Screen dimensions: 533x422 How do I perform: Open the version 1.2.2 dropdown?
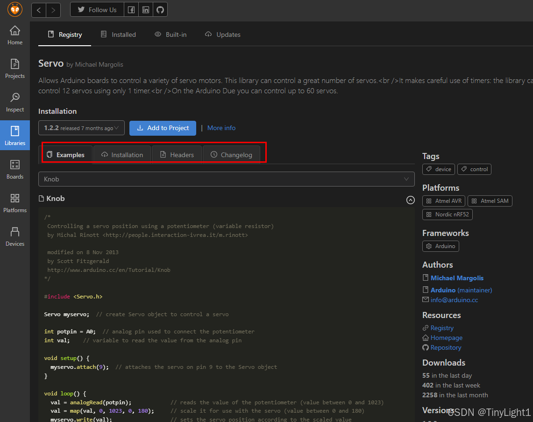pyautogui.click(x=81, y=128)
